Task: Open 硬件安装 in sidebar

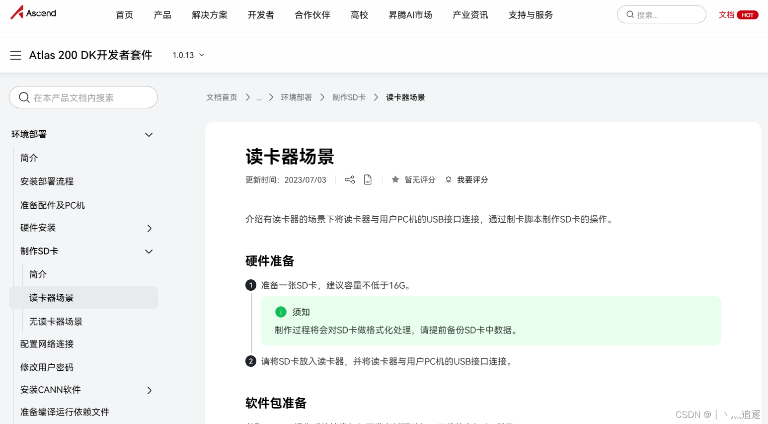Action: (38, 228)
